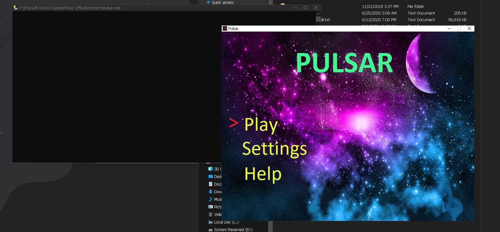Click the "File folder" type cell in Explorer

coord(416,6)
